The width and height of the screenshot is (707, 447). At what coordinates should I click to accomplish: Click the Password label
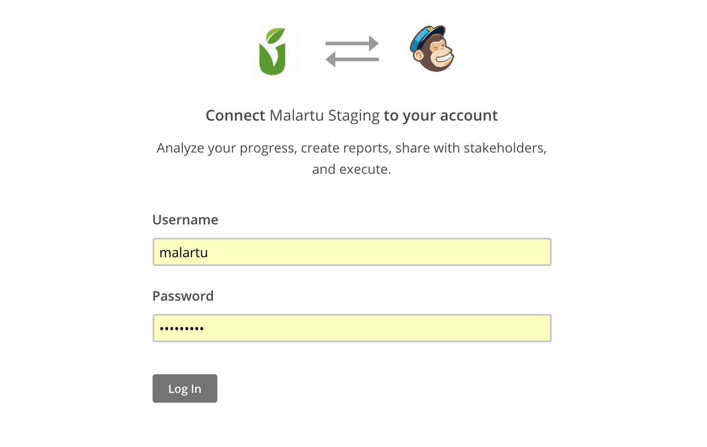coord(183,296)
